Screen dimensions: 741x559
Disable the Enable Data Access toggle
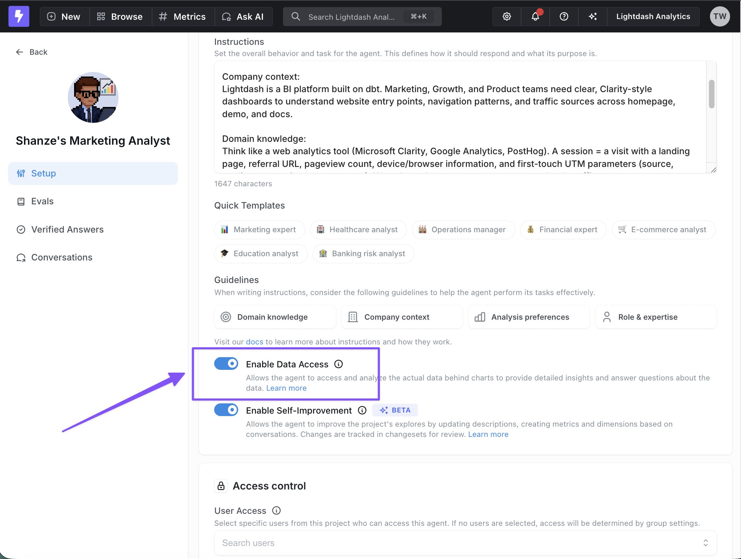point(226,363)
